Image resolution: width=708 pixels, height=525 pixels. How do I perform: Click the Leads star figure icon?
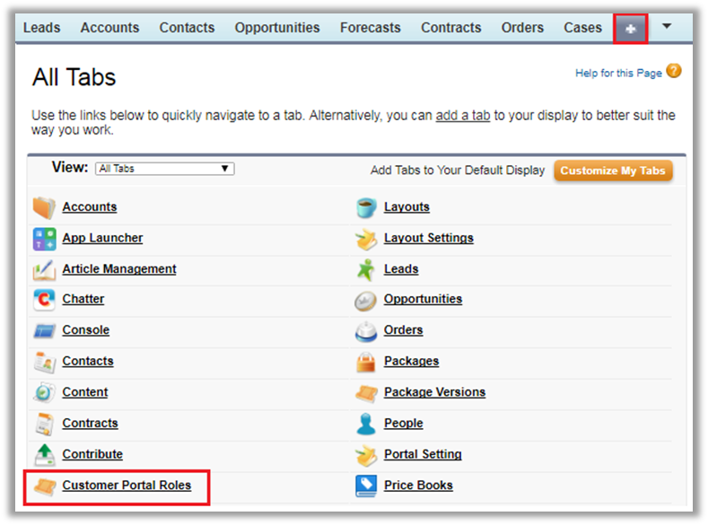click(x=366, y=269)
